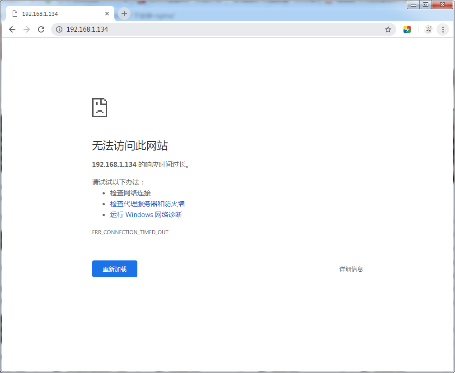Expand 详细信息 for error details
Image resolution: width=455 pixels, height=373 pixels.
click(351, 269)
